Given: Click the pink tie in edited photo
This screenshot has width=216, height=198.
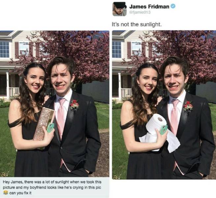Looking at the screenshot, I should pyautogui.click(x=174, y=117).
